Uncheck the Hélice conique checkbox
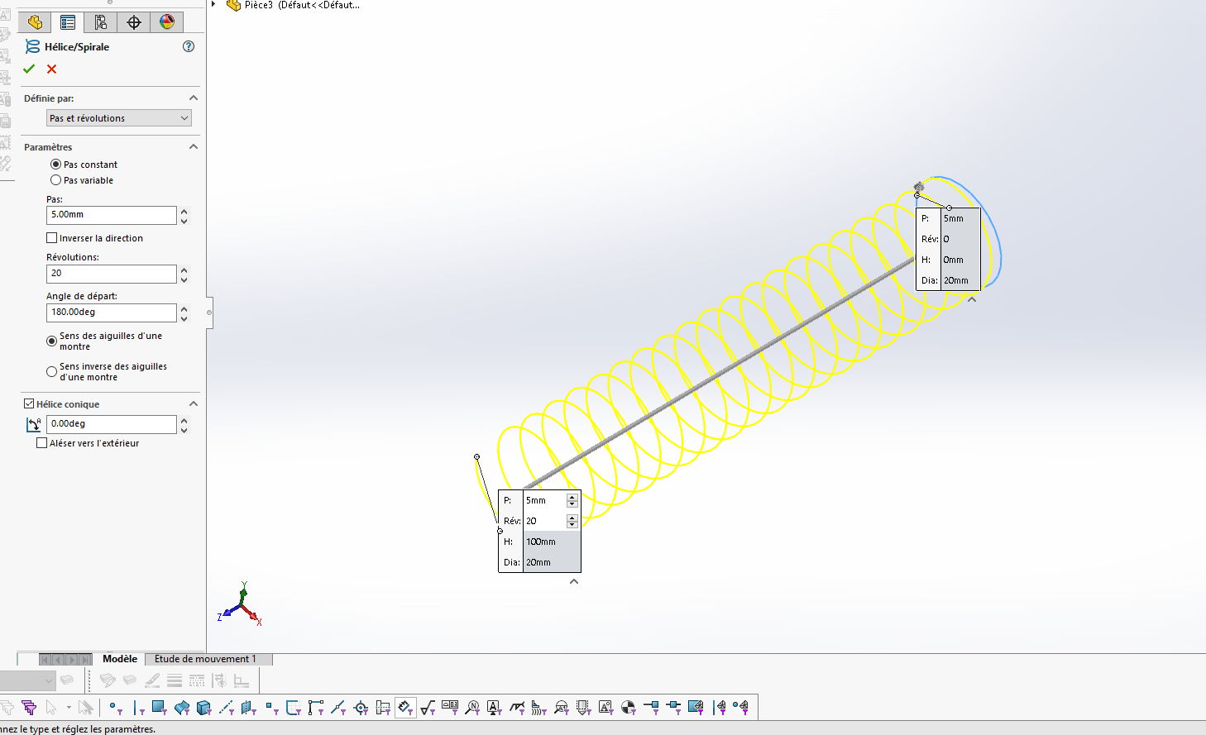The width and height of the screenshot is (1206, 735). pyautogui.click(x=29, y=404)
